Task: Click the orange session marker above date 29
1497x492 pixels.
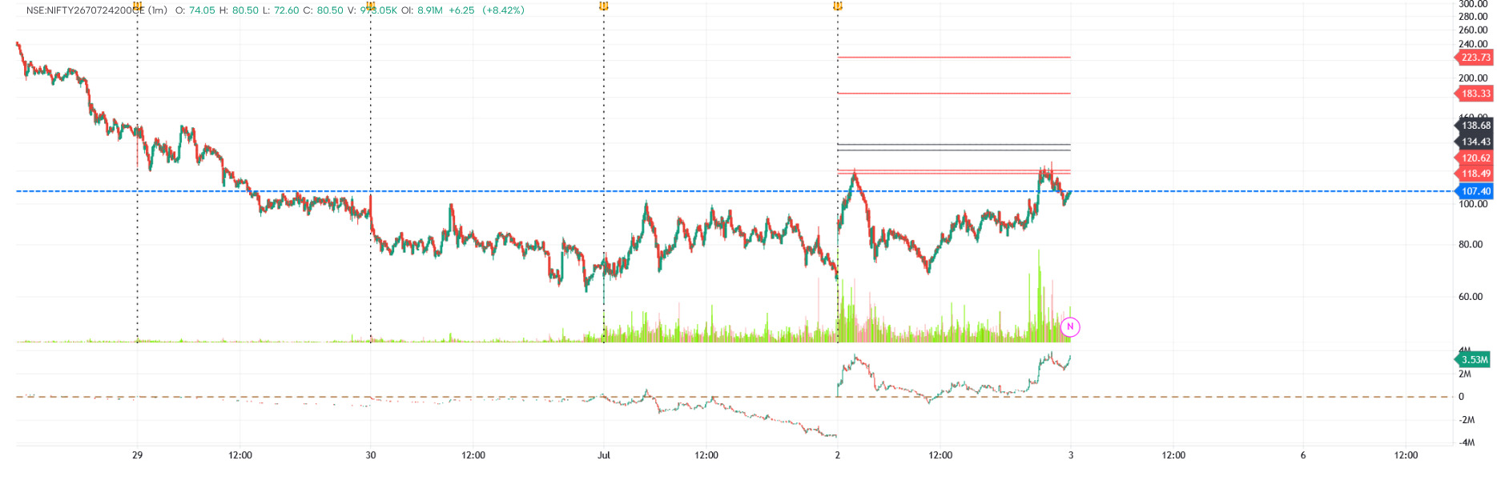Action: click(x=138, y=6)
